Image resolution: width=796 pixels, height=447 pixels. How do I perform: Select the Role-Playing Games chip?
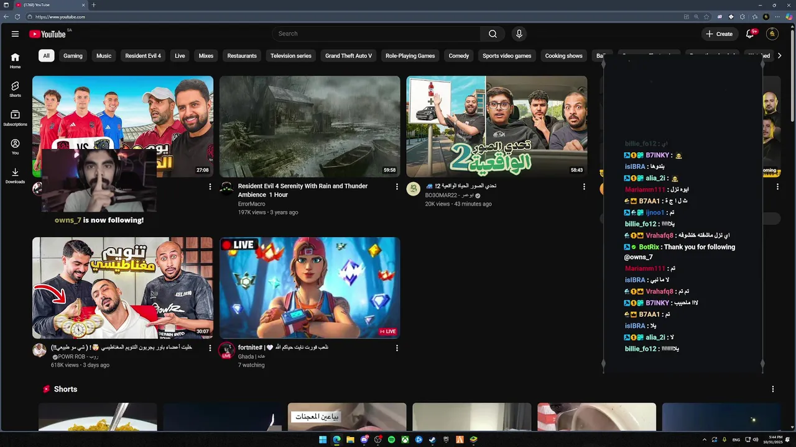[x=410, y=56]
